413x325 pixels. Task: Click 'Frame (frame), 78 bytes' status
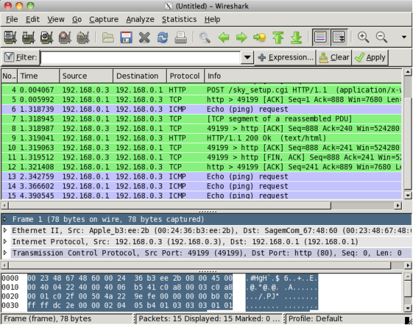[x=48, y=318]
